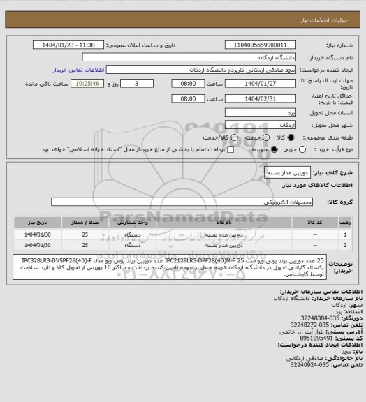366x402 pixels.
Task: Click the جزئیات اطلاعات نیاز header title
Action: 324,20
